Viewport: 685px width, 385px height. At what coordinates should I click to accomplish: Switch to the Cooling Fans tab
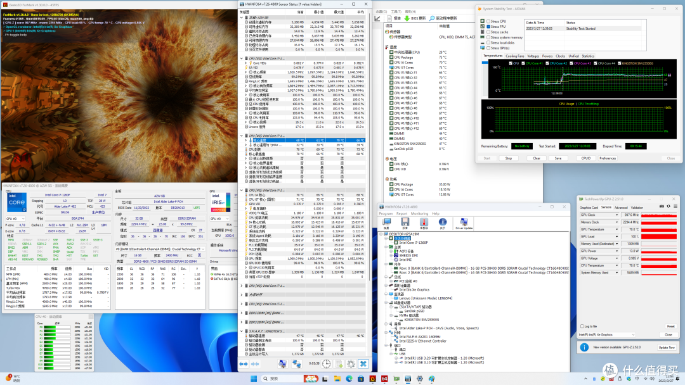[x=514, y=56]
